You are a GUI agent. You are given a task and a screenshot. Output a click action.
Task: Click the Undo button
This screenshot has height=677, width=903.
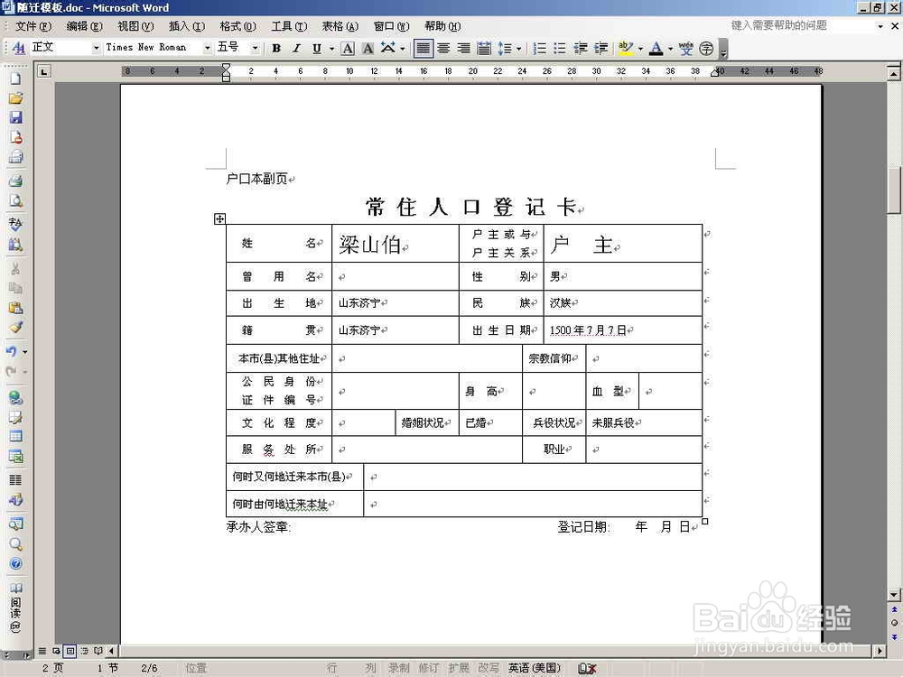[x=13, y=352]
